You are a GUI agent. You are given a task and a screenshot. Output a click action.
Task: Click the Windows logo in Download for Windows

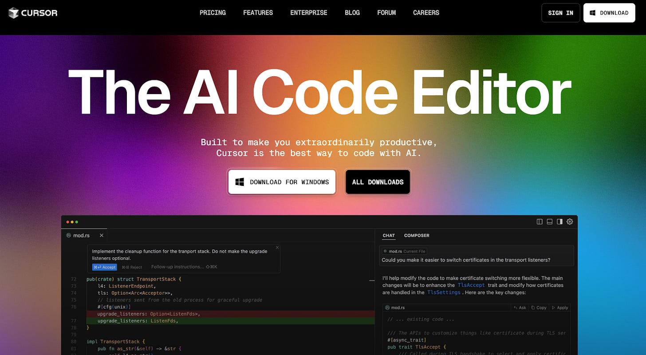click(x=240, y=182)
